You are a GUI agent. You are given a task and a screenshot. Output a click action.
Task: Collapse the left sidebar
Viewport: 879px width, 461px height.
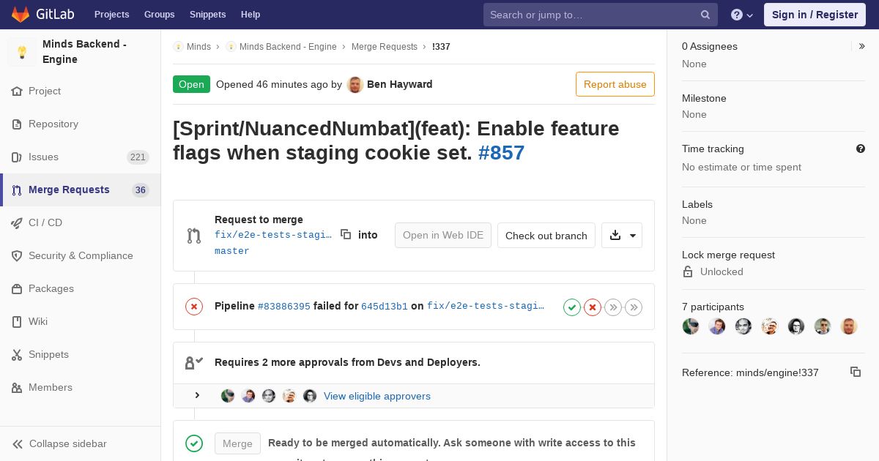click(x=81, y=443)
